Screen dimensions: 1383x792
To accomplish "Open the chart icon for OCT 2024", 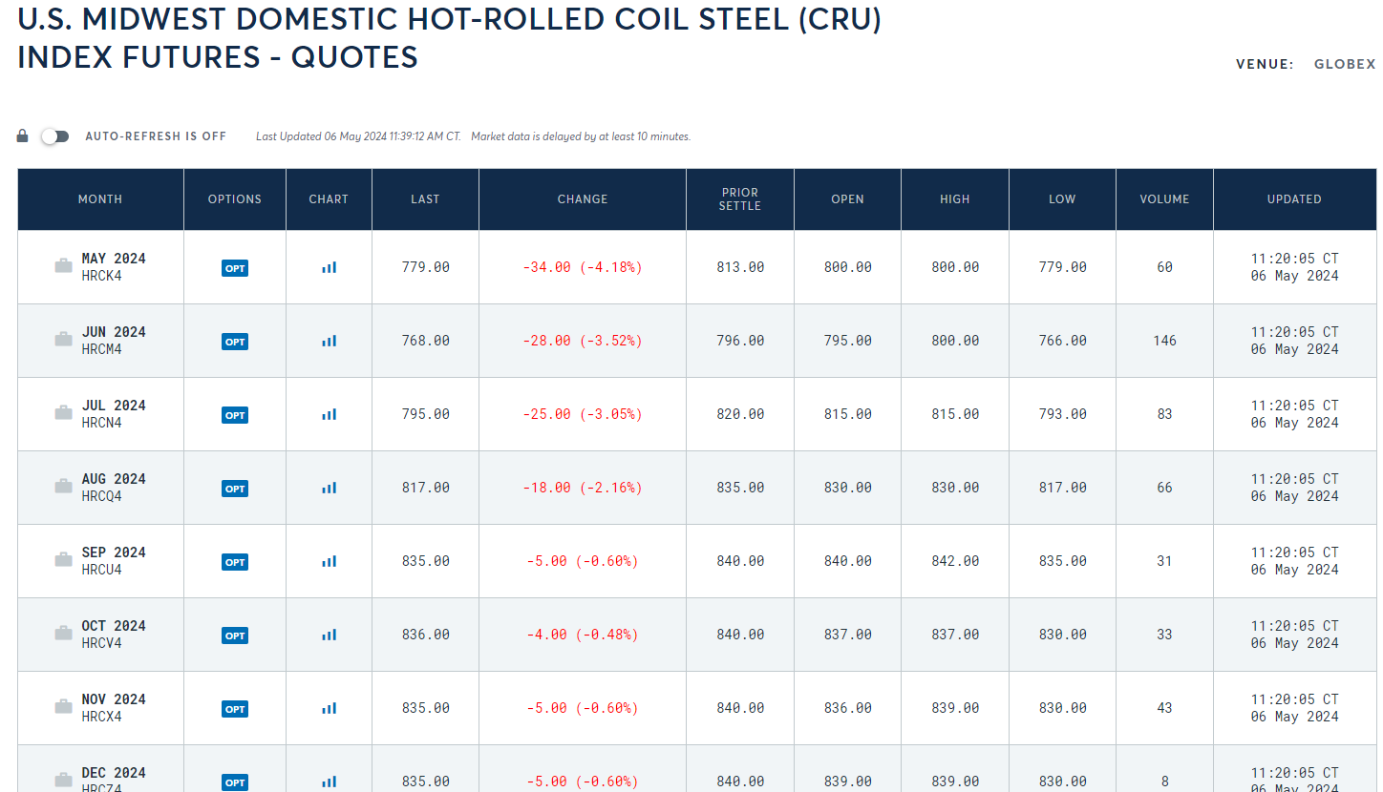I will [x=329, y=635].
